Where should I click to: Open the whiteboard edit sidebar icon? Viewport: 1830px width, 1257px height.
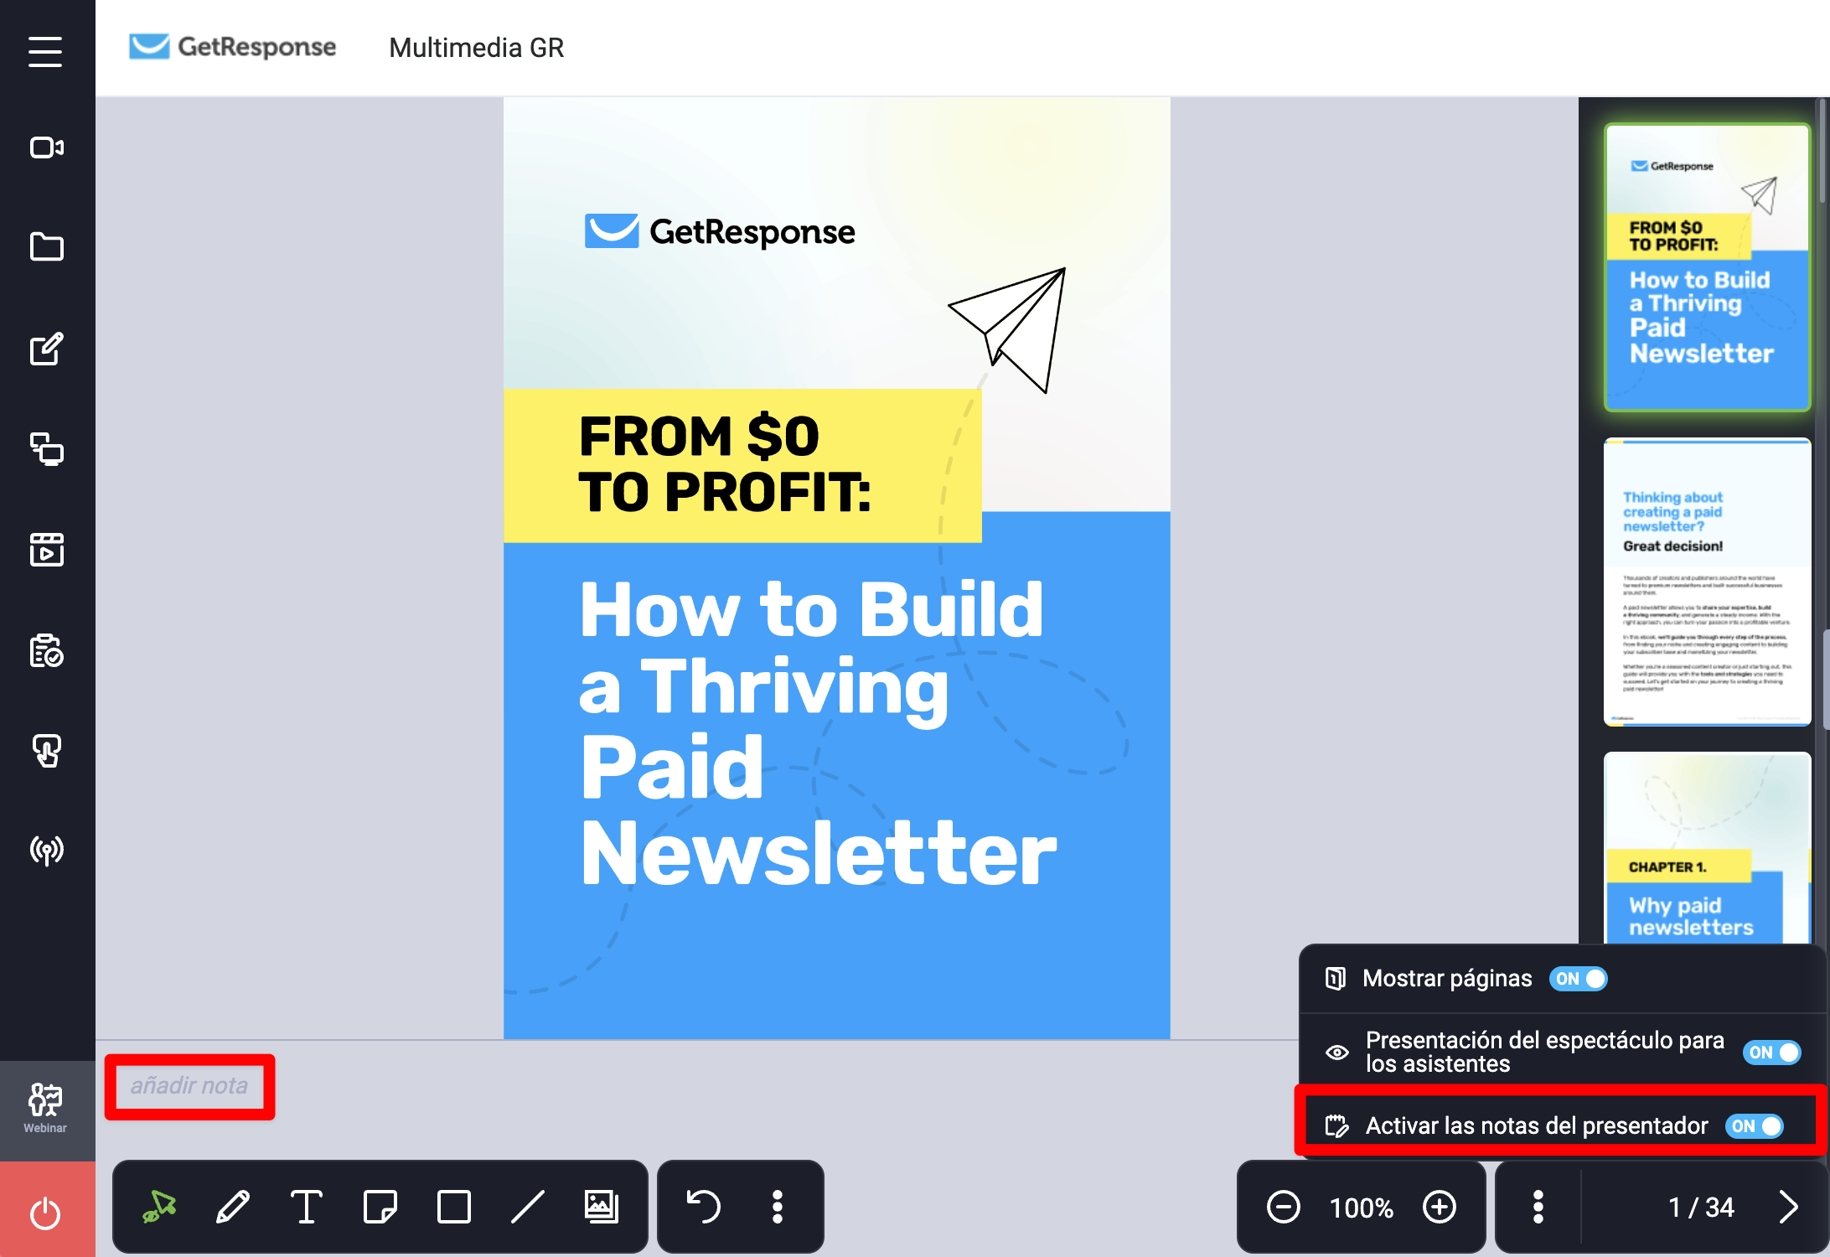[47, 349]
